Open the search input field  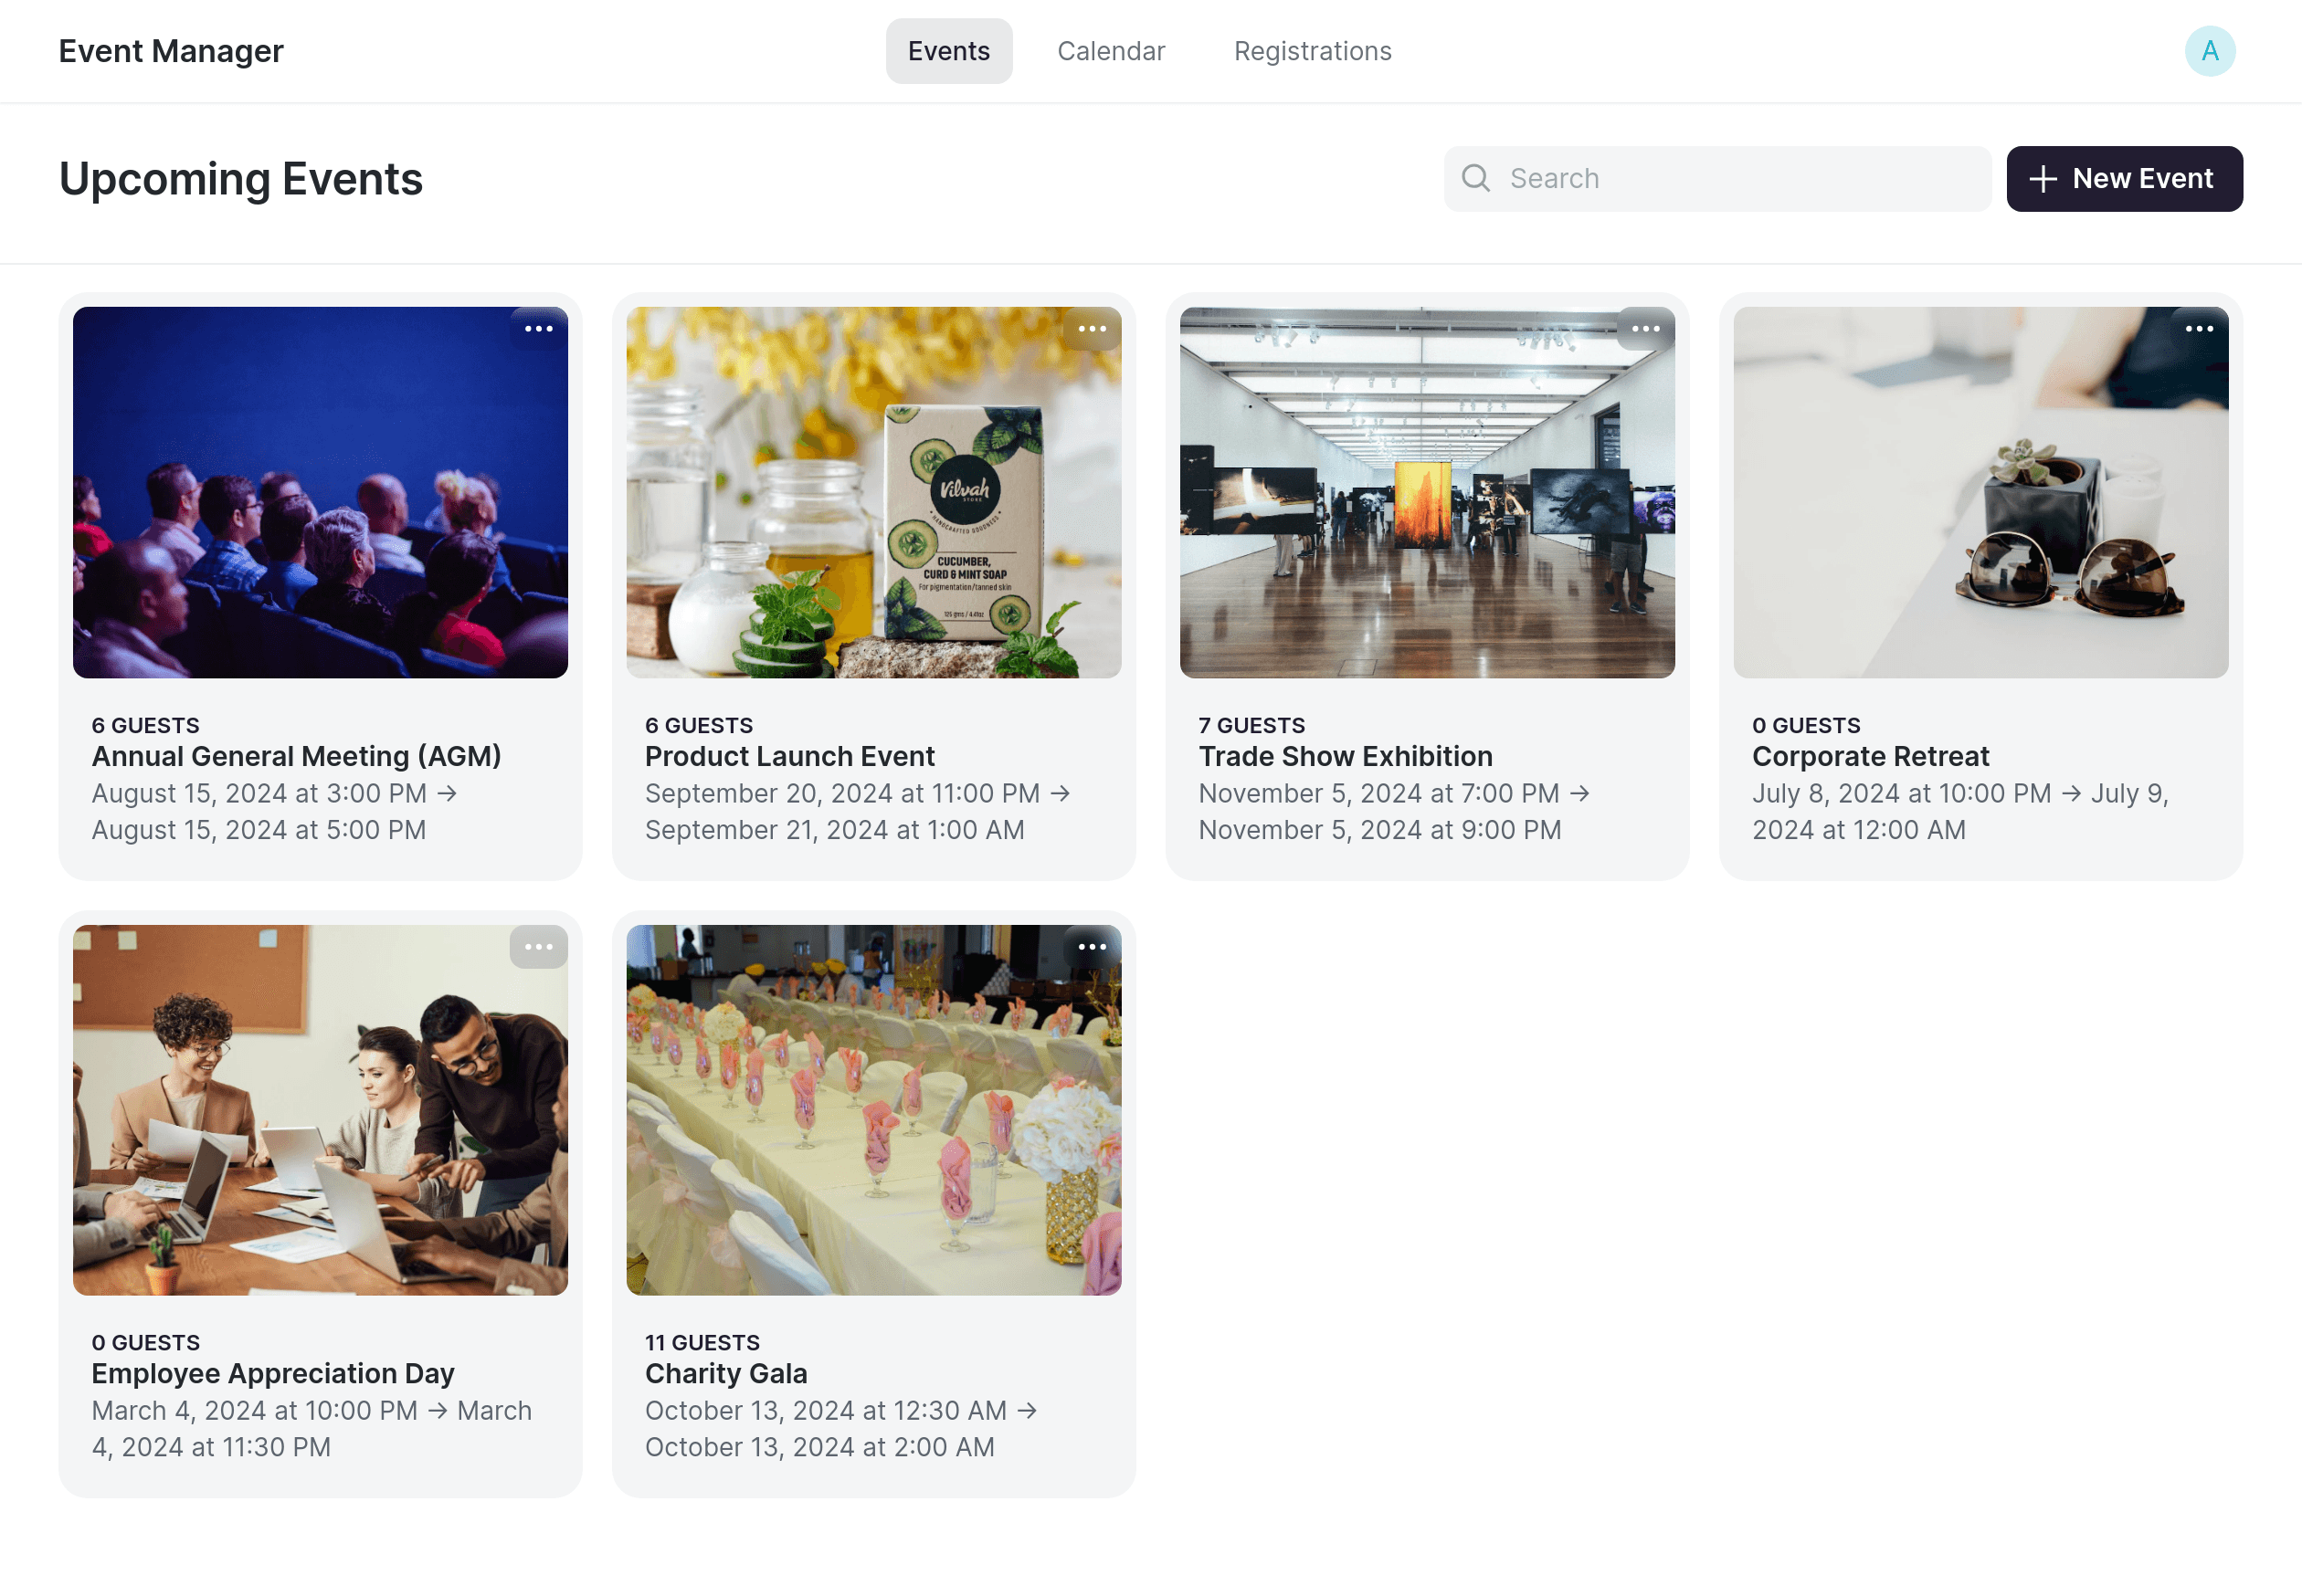point(1716,176)
